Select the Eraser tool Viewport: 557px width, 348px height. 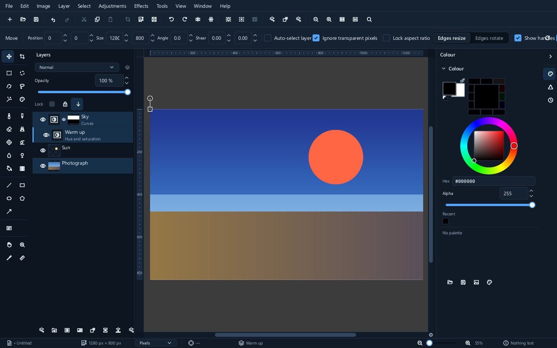tap(9, 129)
